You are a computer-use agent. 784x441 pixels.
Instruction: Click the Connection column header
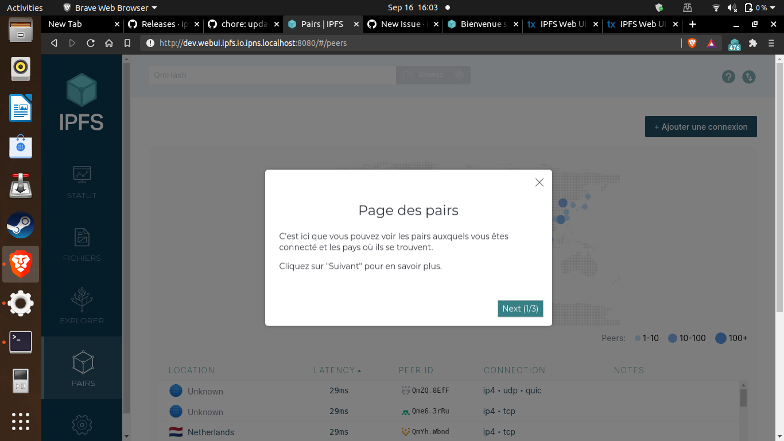[x=514, y=370]
